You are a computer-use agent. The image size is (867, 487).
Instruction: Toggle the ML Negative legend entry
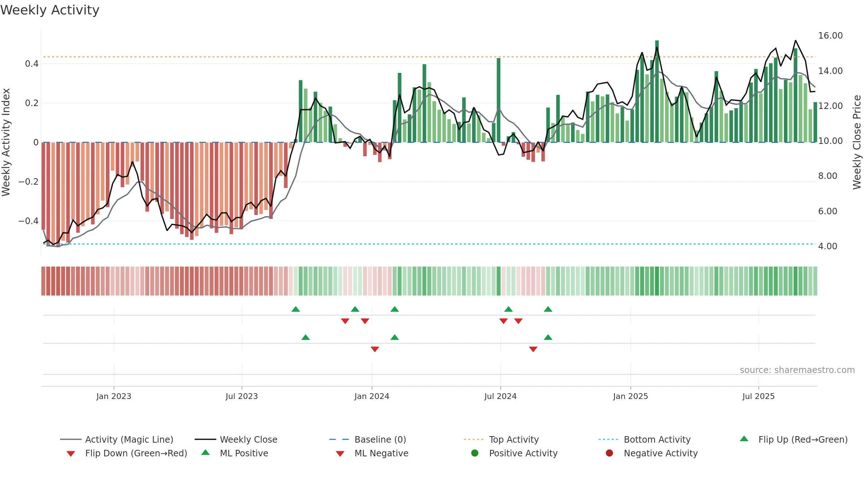point(372,453)
